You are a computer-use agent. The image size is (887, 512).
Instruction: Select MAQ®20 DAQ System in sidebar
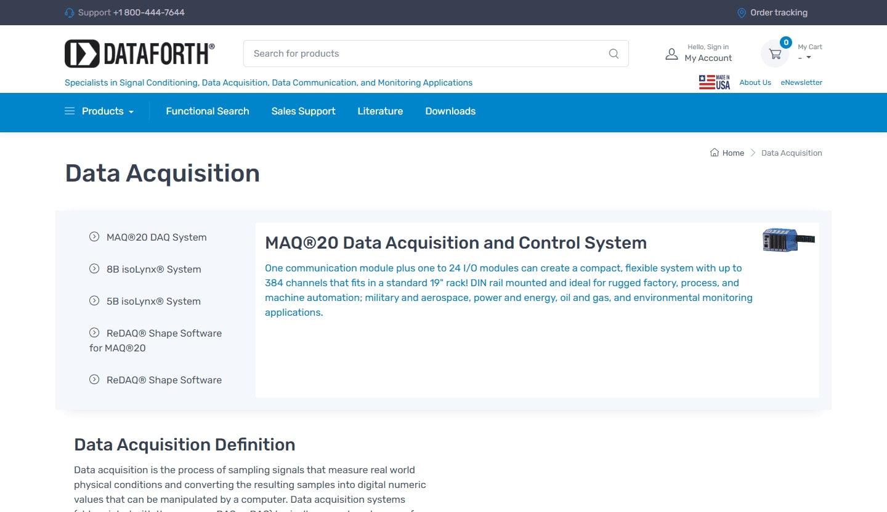pos(156,237)
